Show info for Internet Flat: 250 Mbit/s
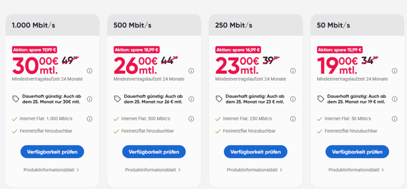Screen dimensions: 407x189 coord(293,119)
